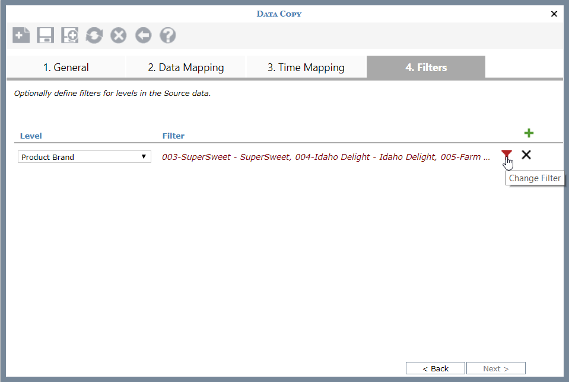Screen dimensions: 569x382
Task: Delete the Product Brand filter row
Action: point(526,155)
